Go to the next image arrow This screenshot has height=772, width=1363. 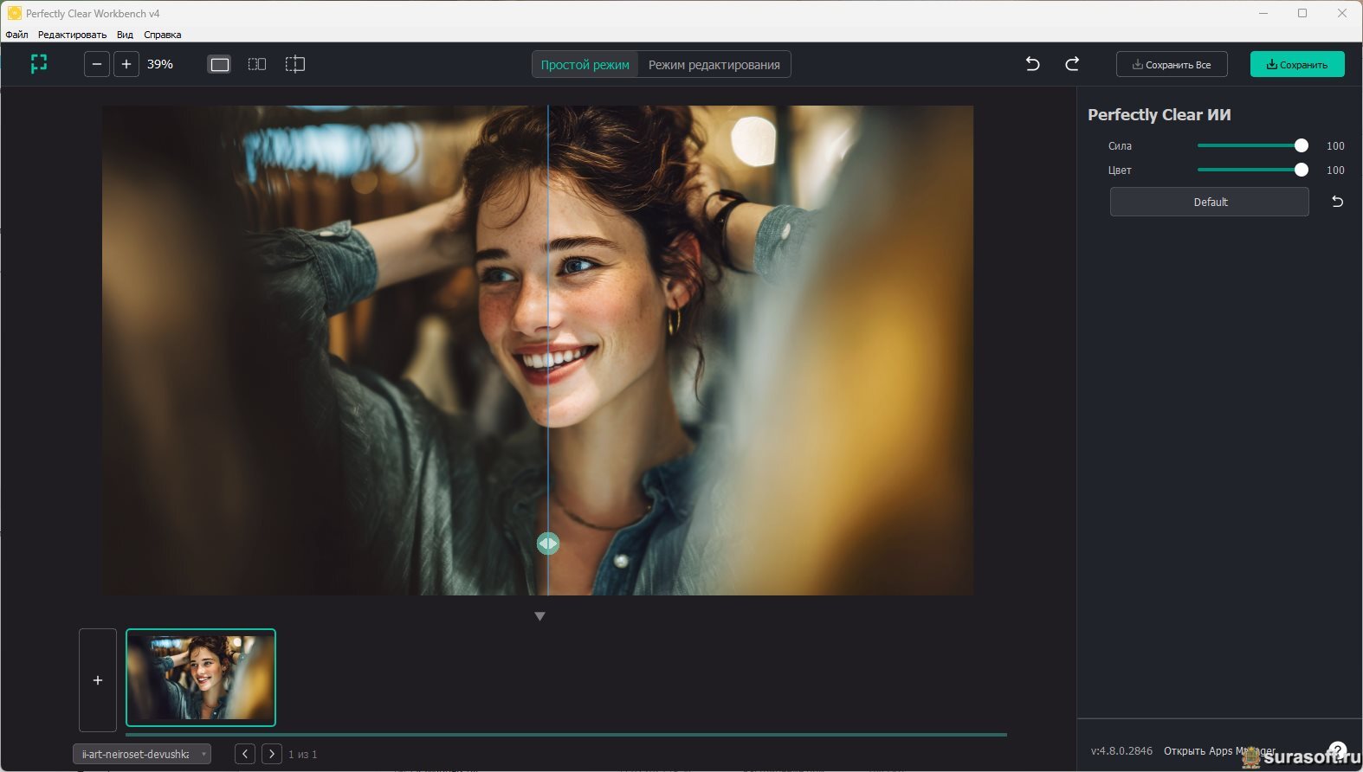point(272,754)
